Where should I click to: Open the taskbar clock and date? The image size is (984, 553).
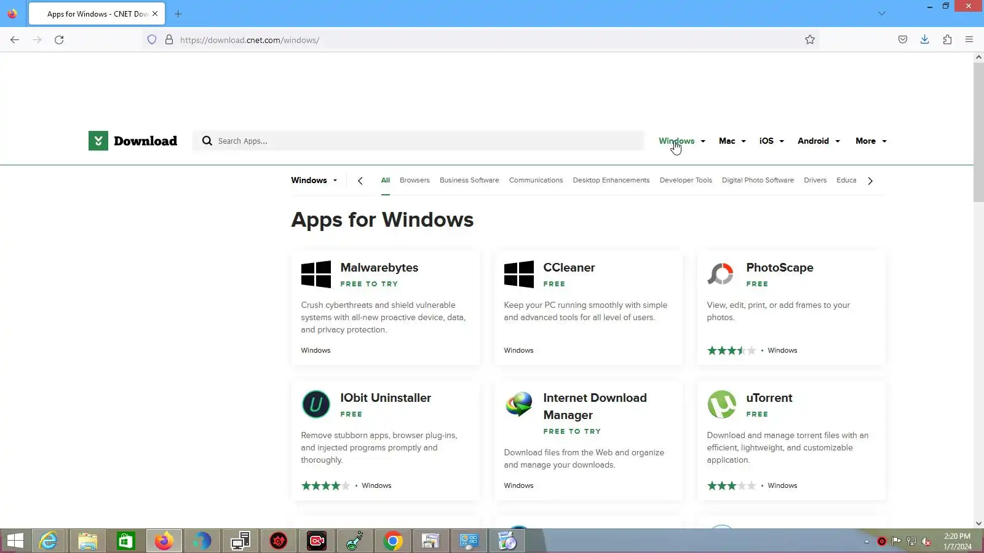click(958, 541)
